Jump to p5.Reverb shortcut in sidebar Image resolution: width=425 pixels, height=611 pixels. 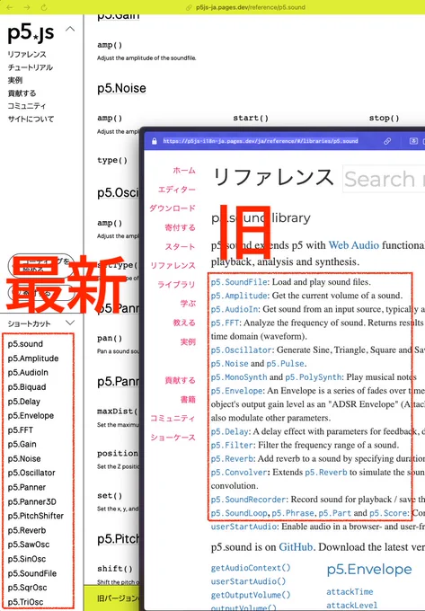click(27, 530)
